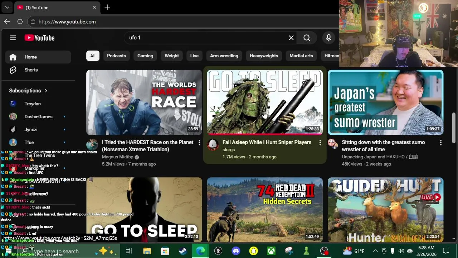Open the slorgs channel name
This screenshot has width=458, height=258.
(x=229, y=150)
